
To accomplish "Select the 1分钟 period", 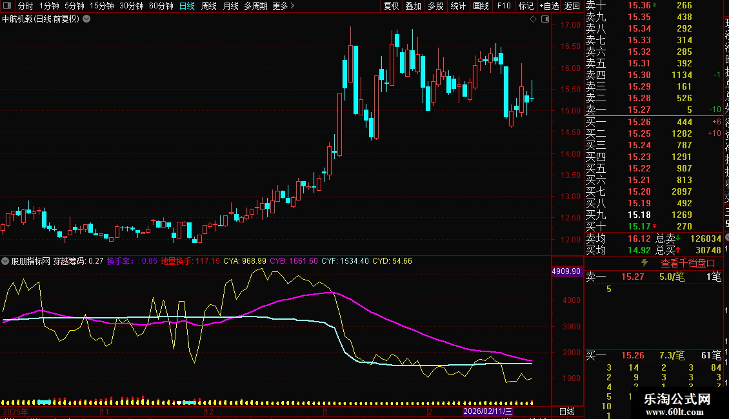I will click(49, 6).
